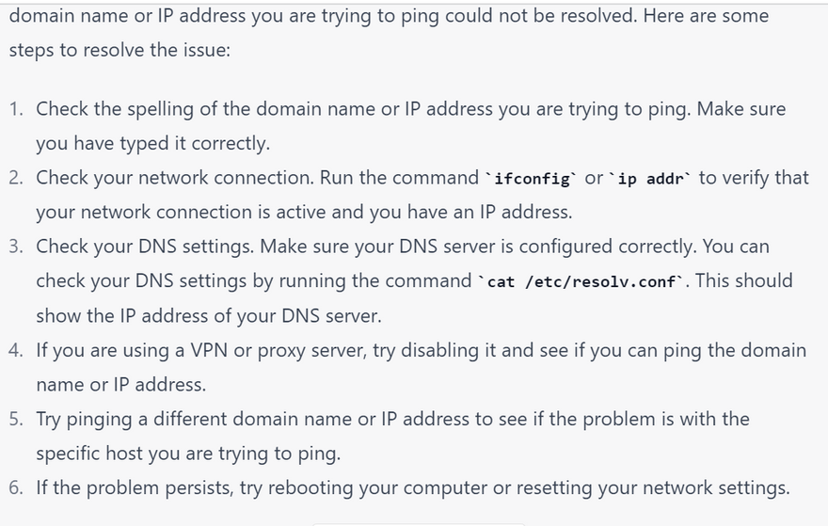Click list number 4 marker
Screen dimensions: 828x526
[x=15, y=351]
